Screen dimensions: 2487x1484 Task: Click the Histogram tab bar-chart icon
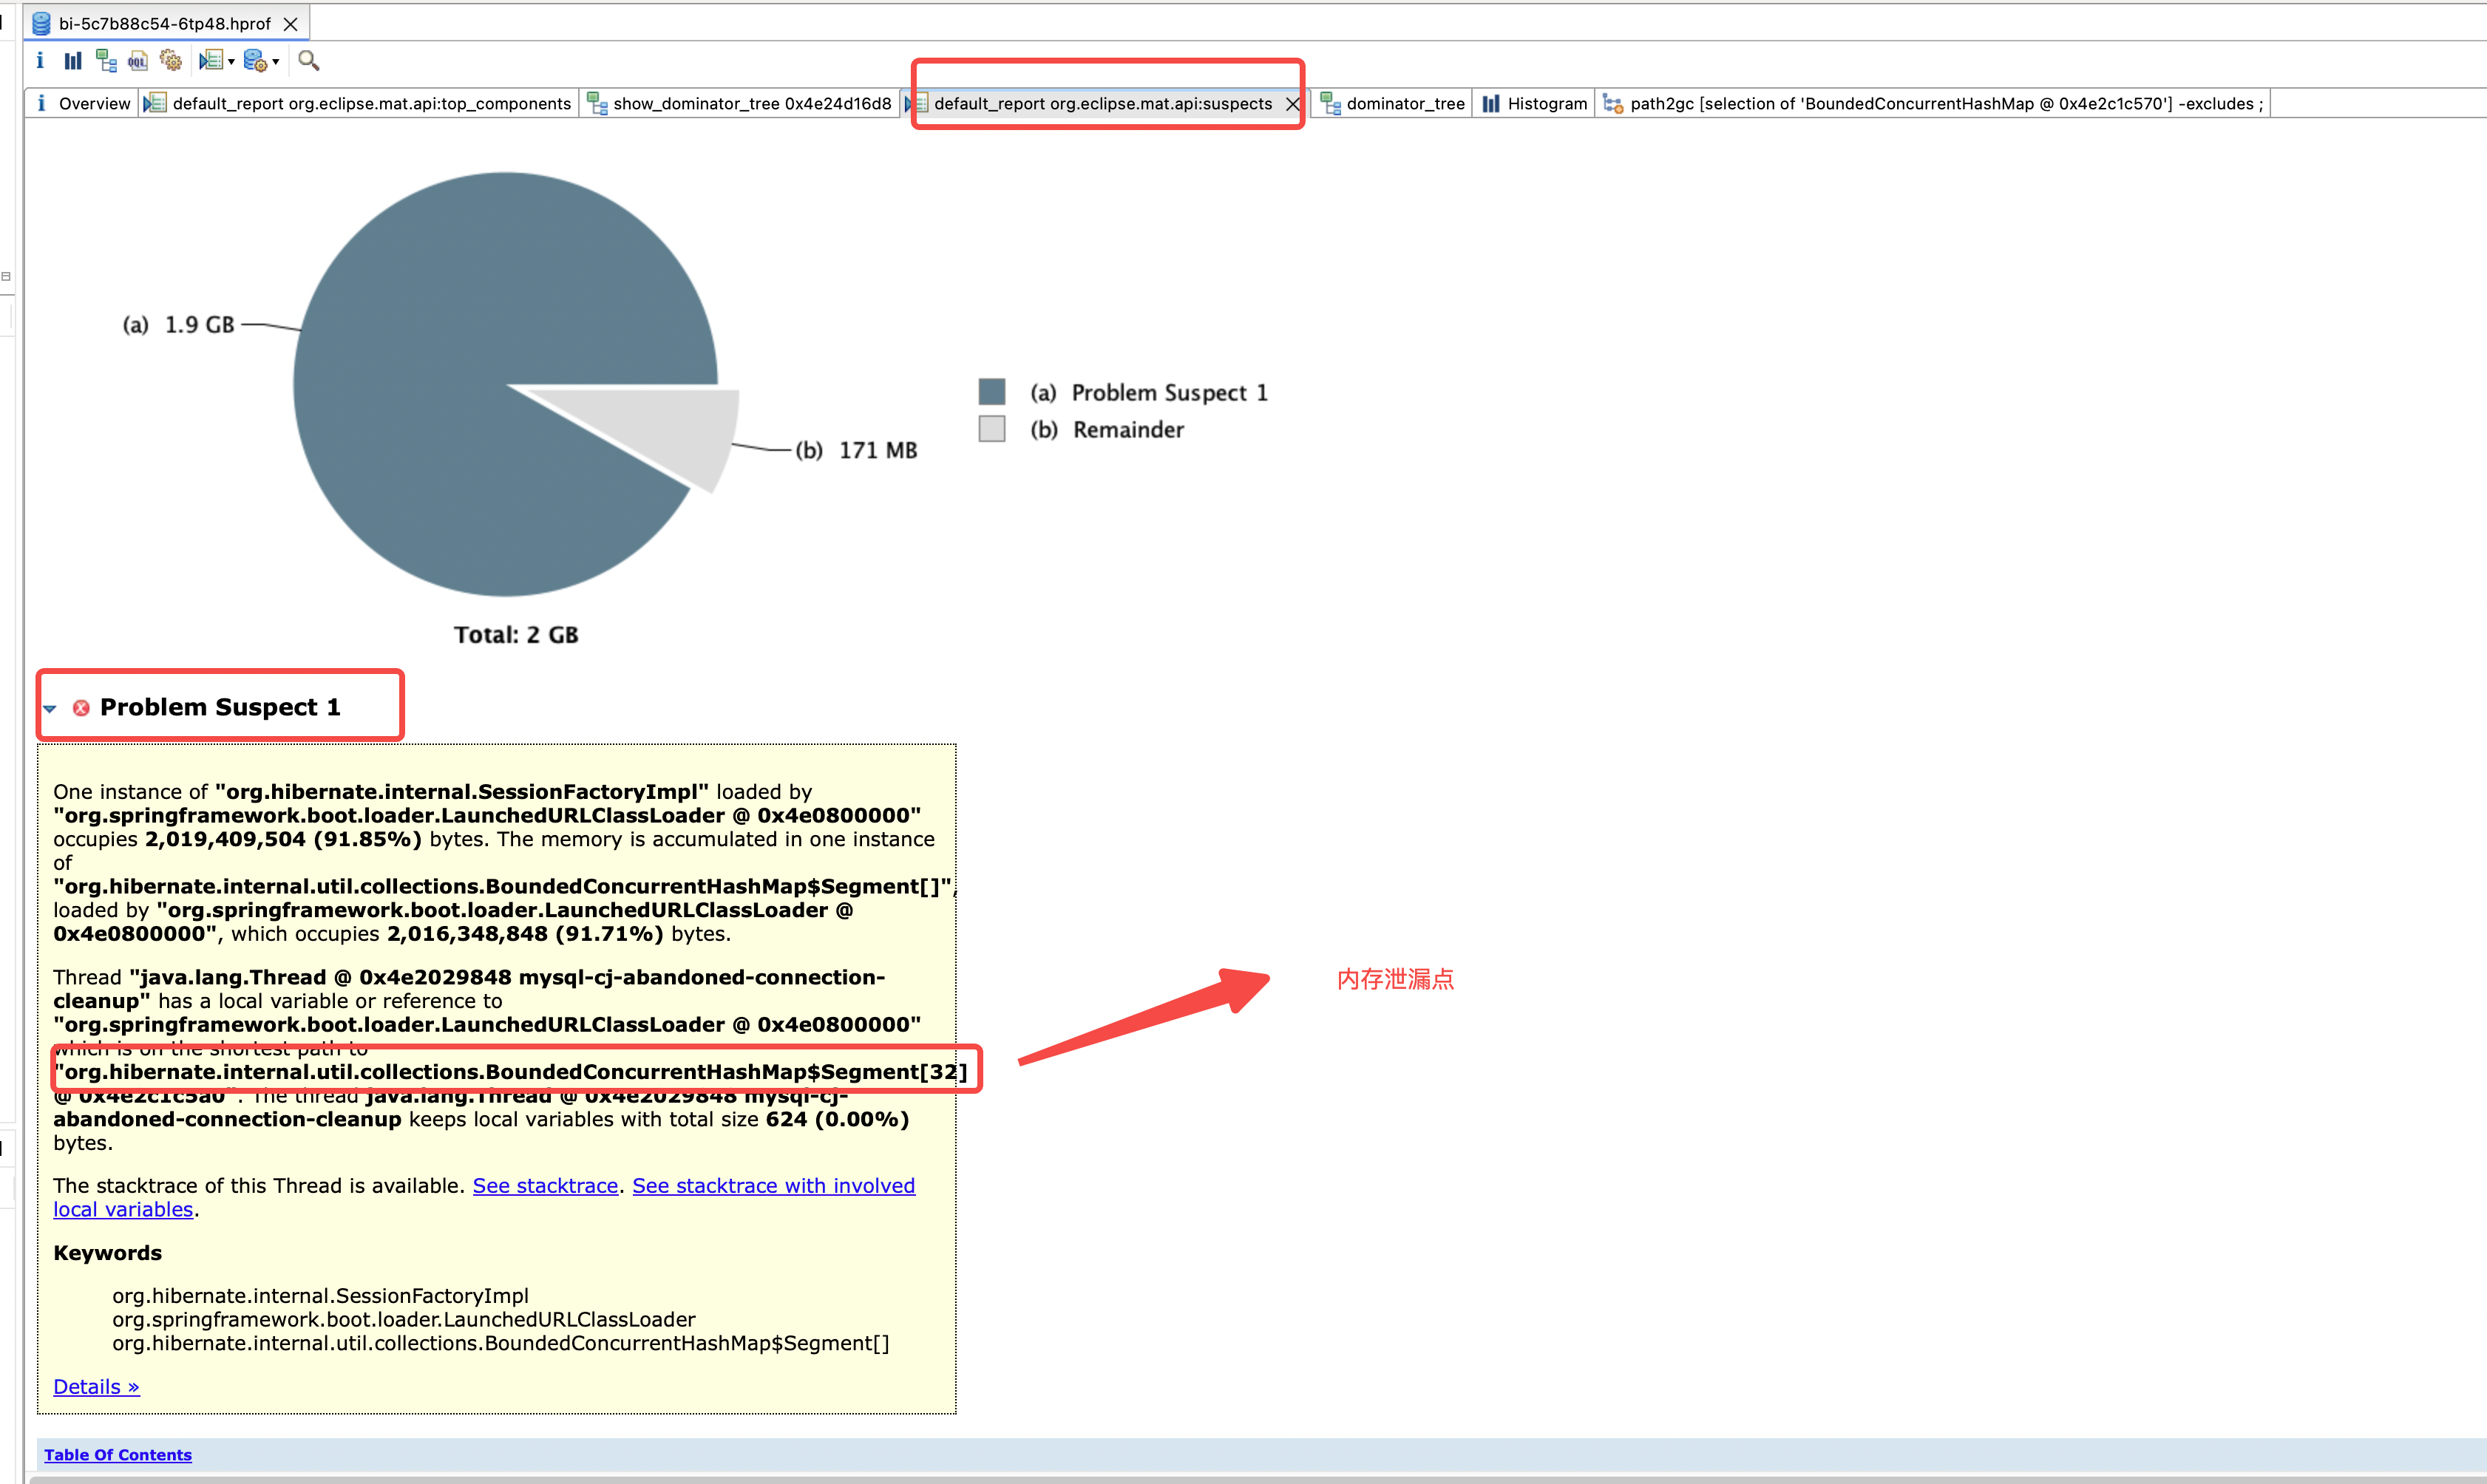click(1490, 103)
